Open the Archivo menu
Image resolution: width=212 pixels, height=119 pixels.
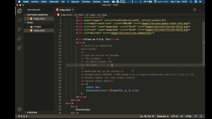coord(35,2)
